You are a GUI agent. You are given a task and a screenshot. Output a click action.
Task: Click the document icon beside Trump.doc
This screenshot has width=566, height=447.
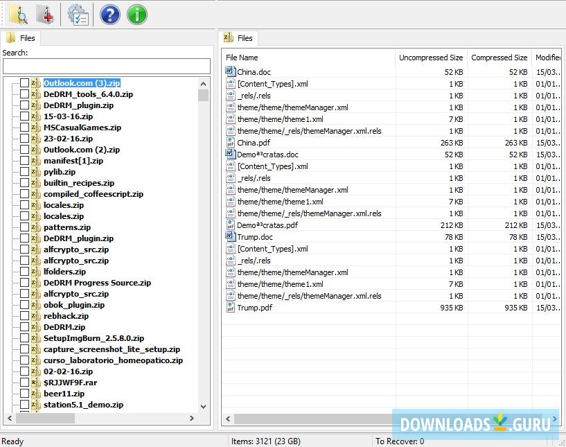point(229,237)
